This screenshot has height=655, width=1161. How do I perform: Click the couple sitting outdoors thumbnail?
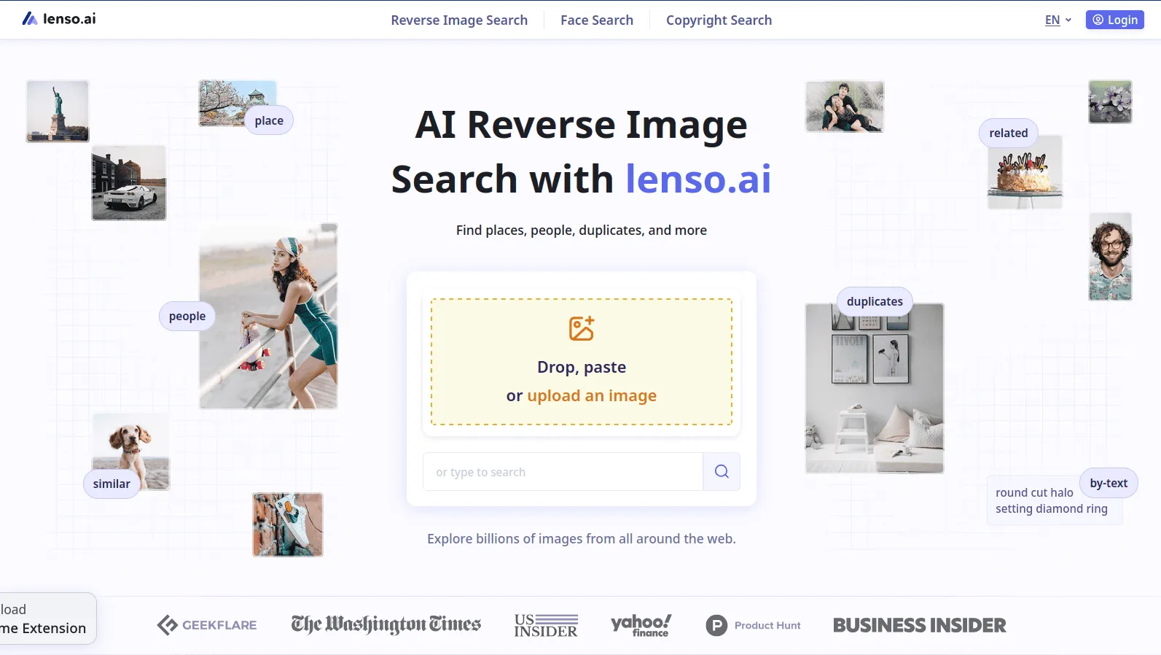click(x=845, y=106)
